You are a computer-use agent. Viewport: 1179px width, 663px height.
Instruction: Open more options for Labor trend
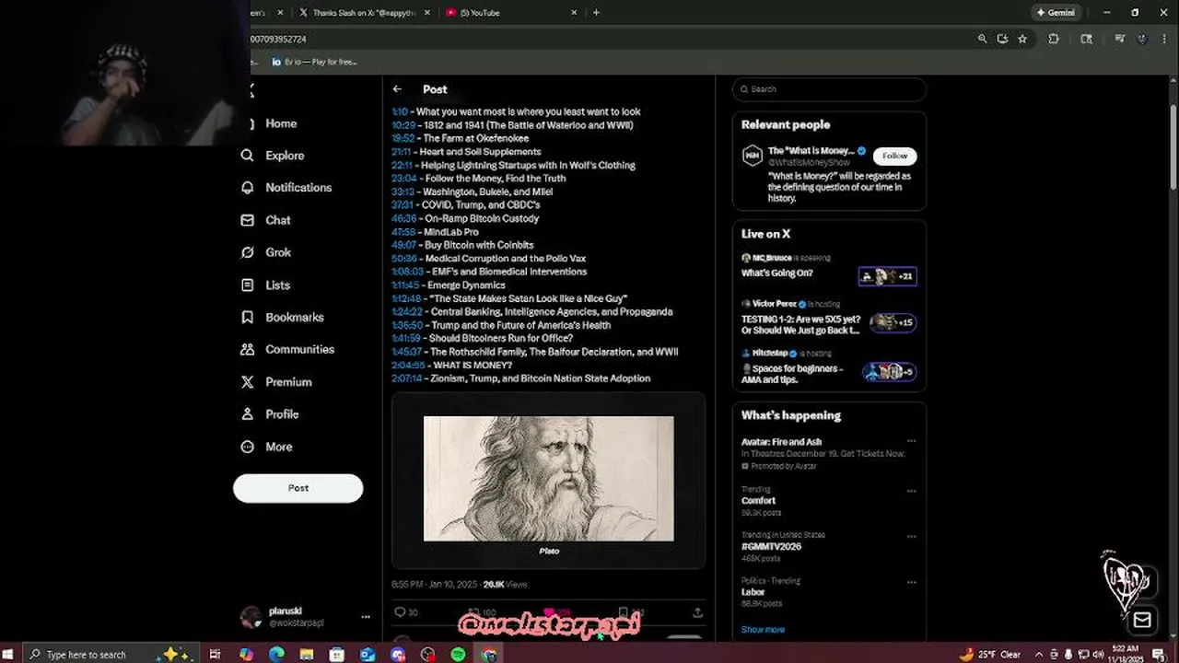911,582
